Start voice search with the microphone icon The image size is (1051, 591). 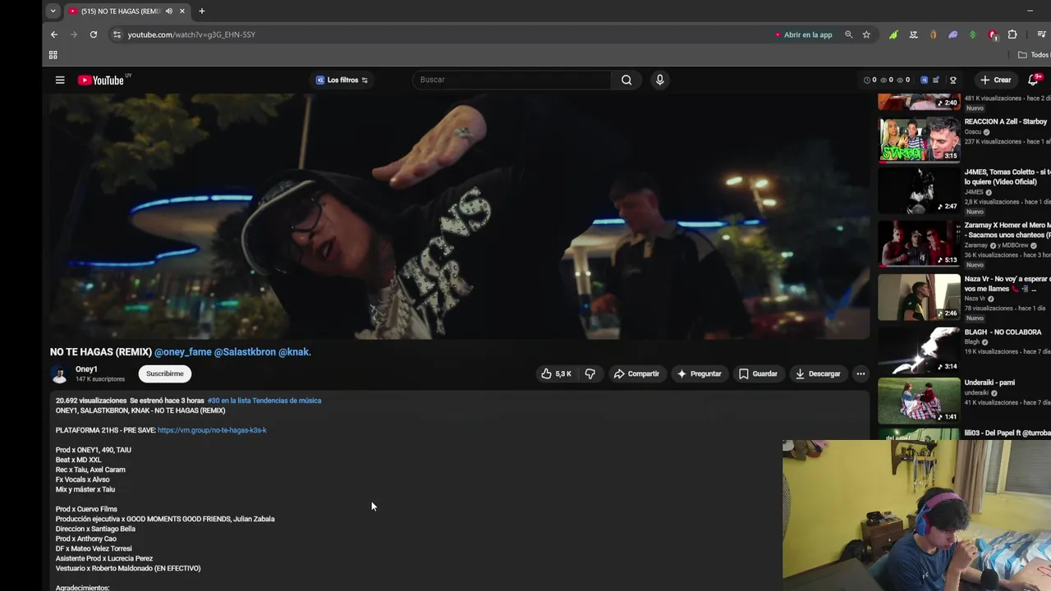(x=659, y=80)
